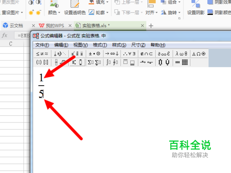Open the 颜色 dropdown
This screenshot has width=231, height=173.
54,12
